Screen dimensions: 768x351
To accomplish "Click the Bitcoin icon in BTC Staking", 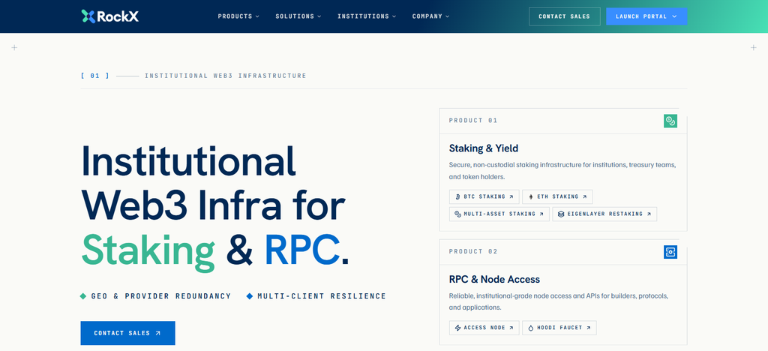I will [458, 196].
